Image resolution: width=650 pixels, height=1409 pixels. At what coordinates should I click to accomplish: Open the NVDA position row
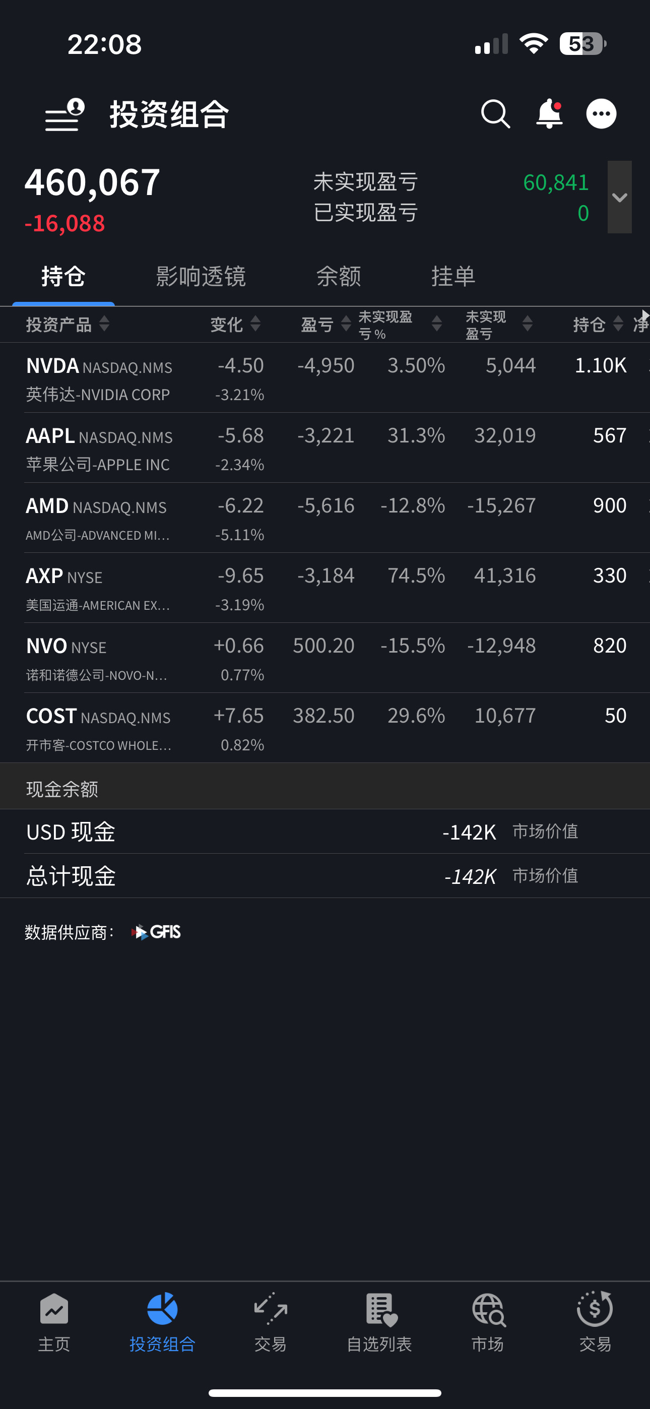(325, 378)
